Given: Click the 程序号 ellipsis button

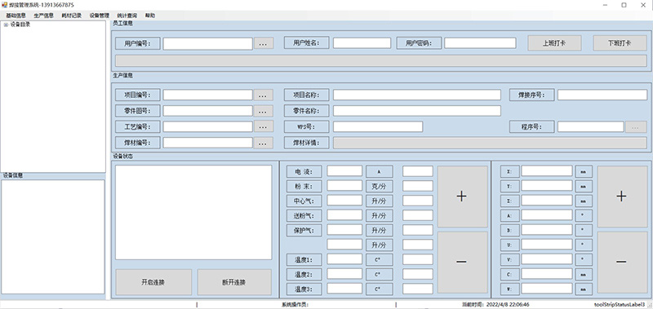Looking at the screenshot, I should (x=636, y=127).
